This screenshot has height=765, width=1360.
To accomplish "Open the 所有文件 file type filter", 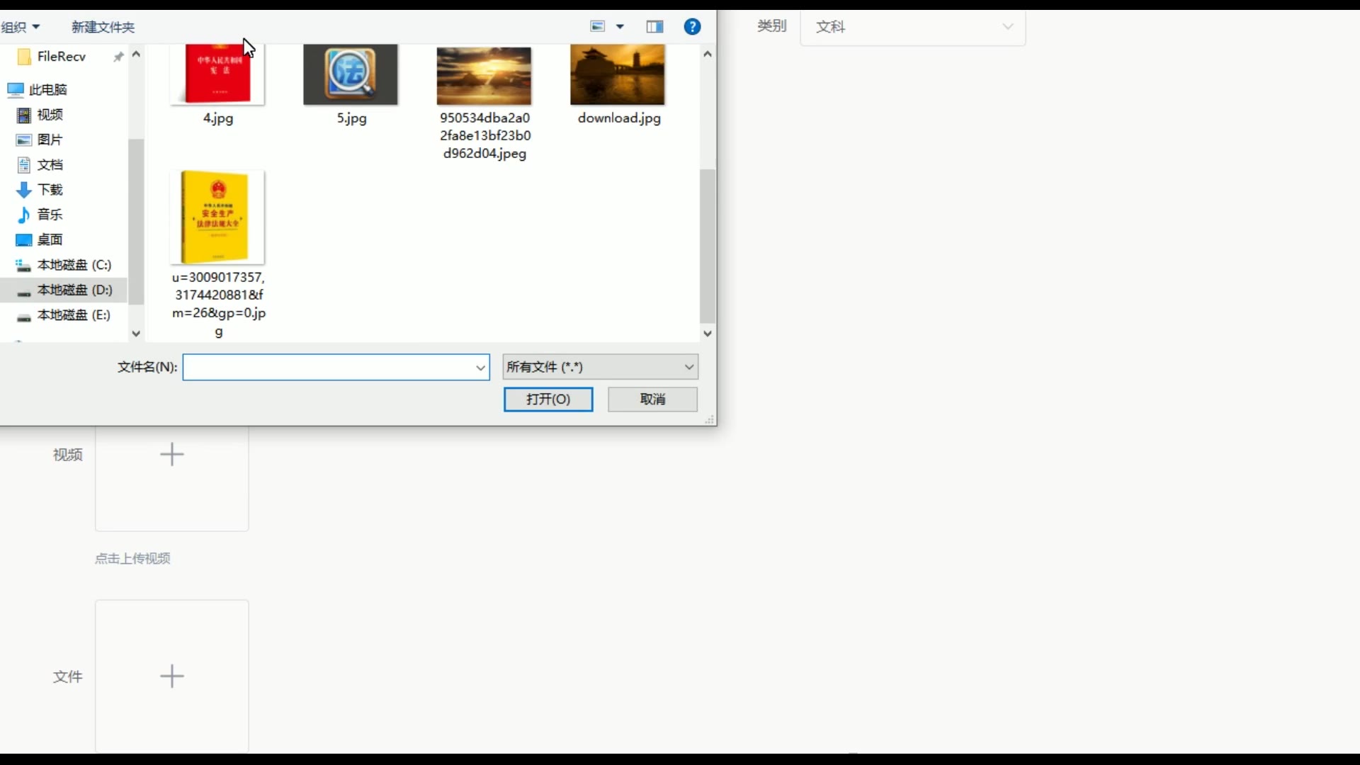I will tap(600, 367).
